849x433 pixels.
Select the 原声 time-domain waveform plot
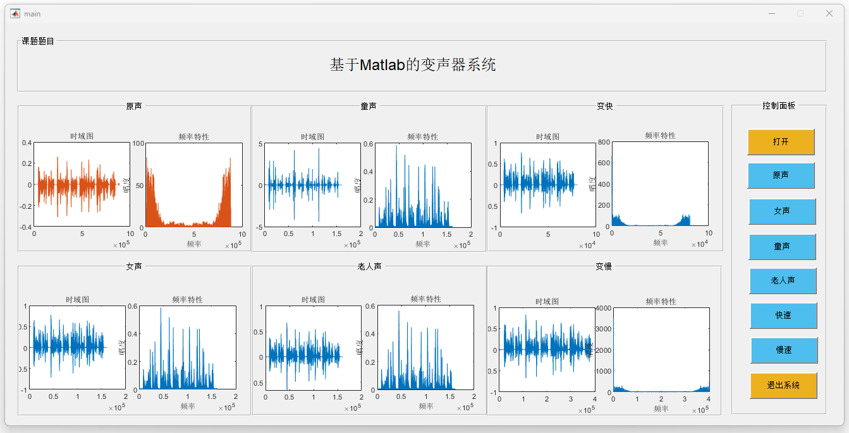coord(82,185)
